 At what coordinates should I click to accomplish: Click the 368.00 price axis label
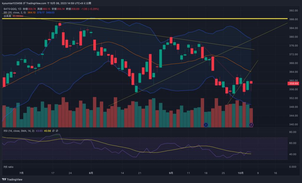pos(293,63)
